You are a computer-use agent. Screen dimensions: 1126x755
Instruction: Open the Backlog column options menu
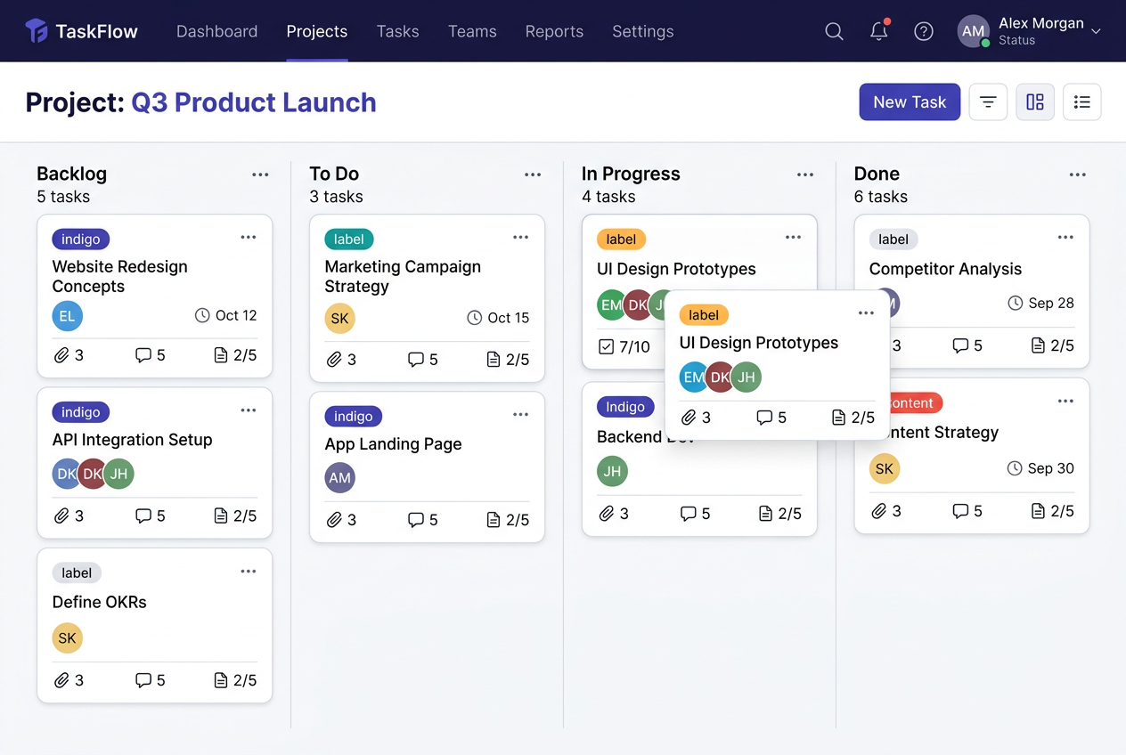pos(260,175)
